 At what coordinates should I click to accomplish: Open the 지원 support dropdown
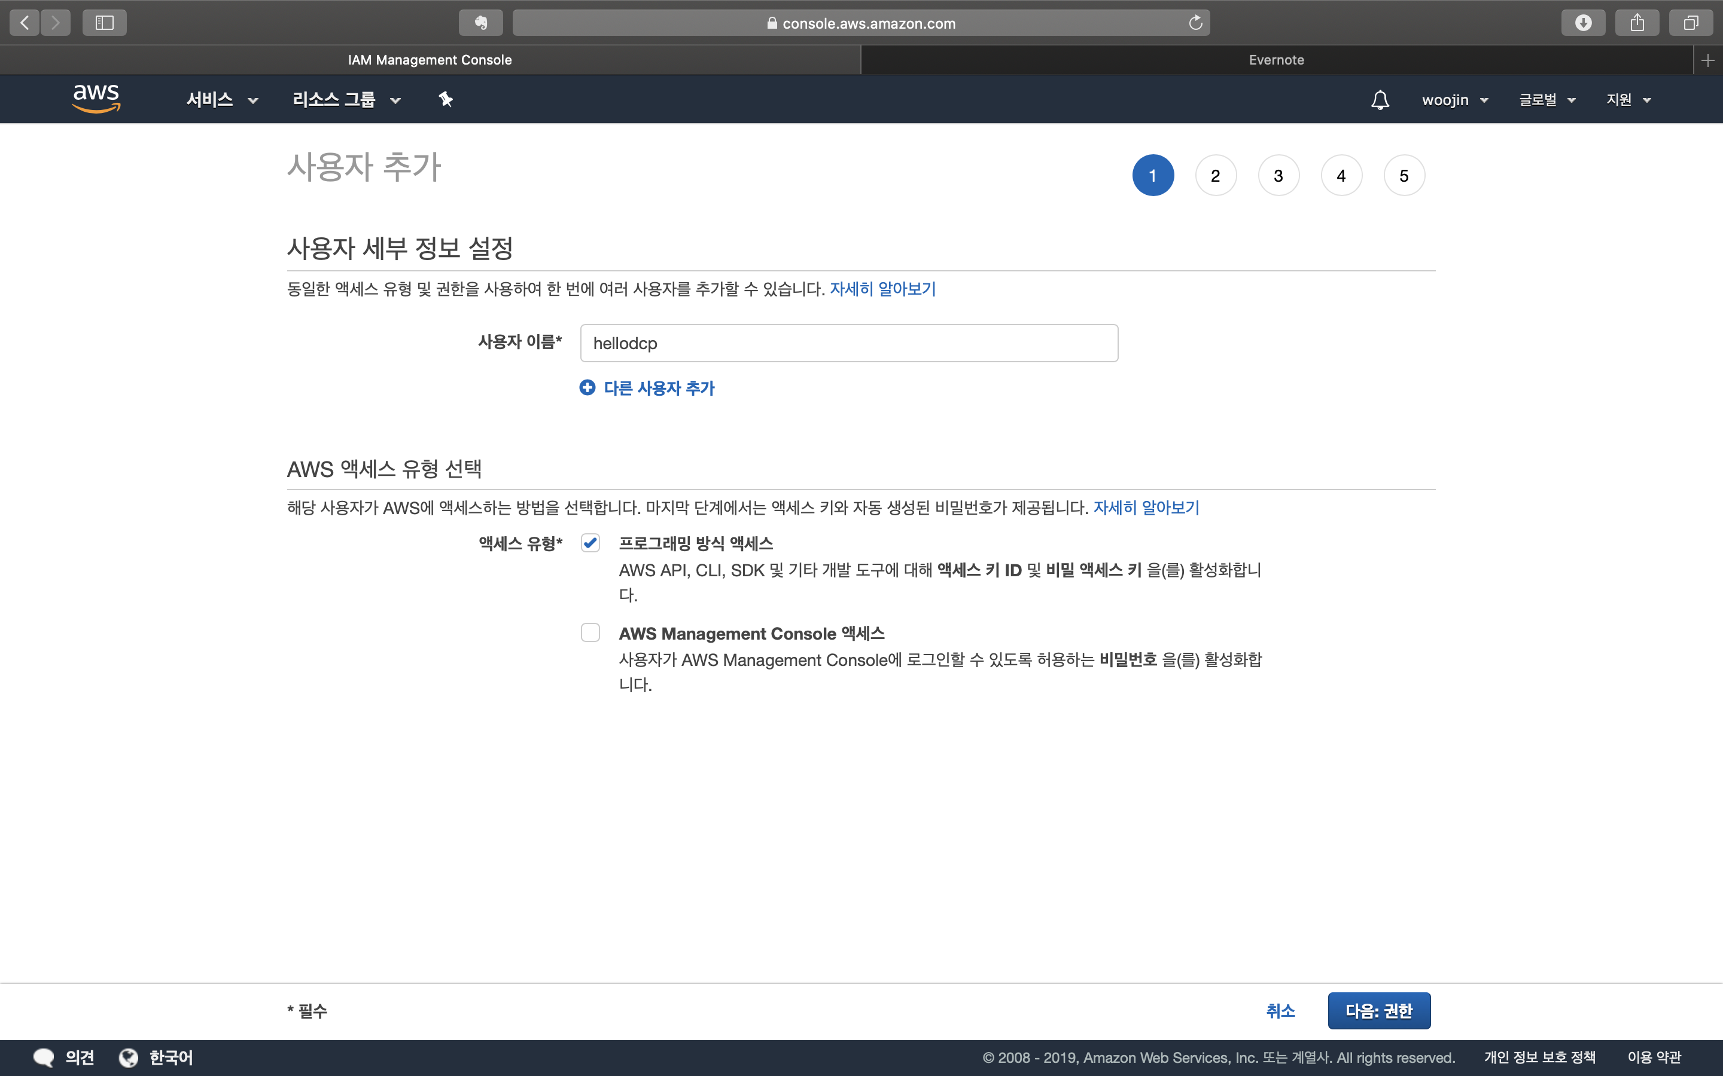pos(1628,100)
